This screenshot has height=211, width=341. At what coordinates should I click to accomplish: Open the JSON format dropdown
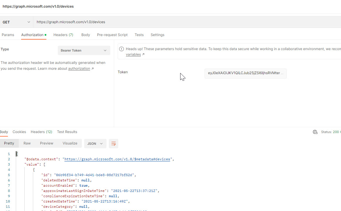(95, 144)
